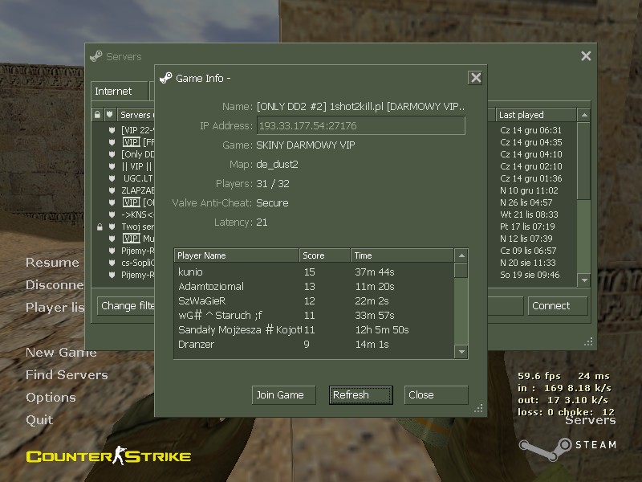This screenshot has height=482, width=642.
Task: Close the Game Info dialog with Close button
Action: click(x=436, y=394)
